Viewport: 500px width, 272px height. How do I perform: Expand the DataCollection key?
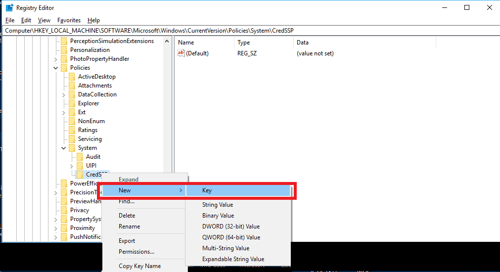click(63, 95)
